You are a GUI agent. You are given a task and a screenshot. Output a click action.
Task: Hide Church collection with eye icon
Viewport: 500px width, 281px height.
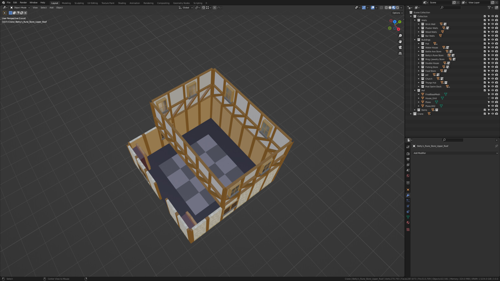pos(492,79)
